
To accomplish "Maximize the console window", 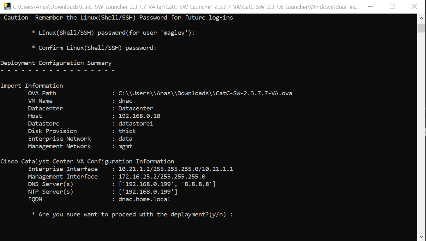I will (x=392, y=6).
